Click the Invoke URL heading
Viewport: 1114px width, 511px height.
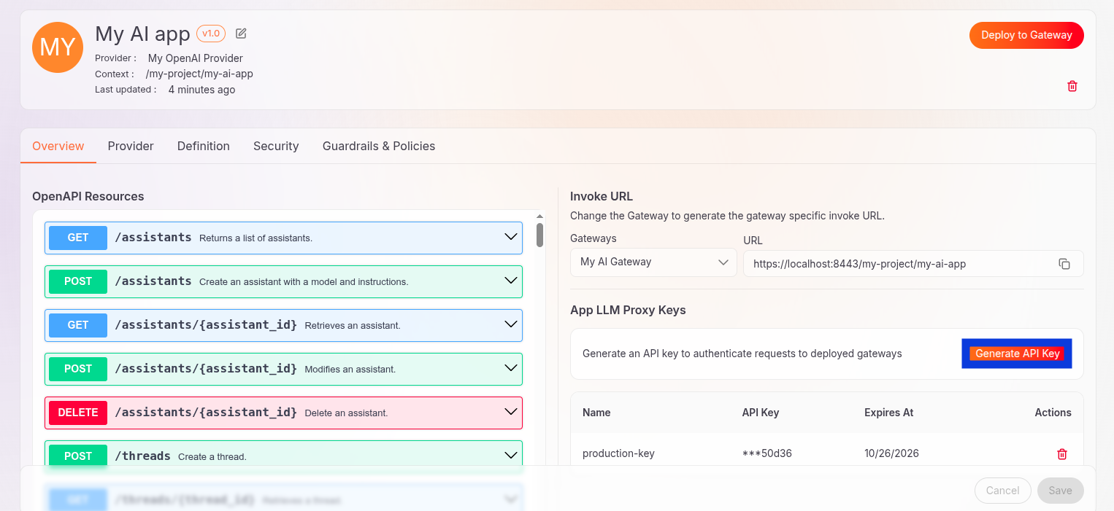602,196
